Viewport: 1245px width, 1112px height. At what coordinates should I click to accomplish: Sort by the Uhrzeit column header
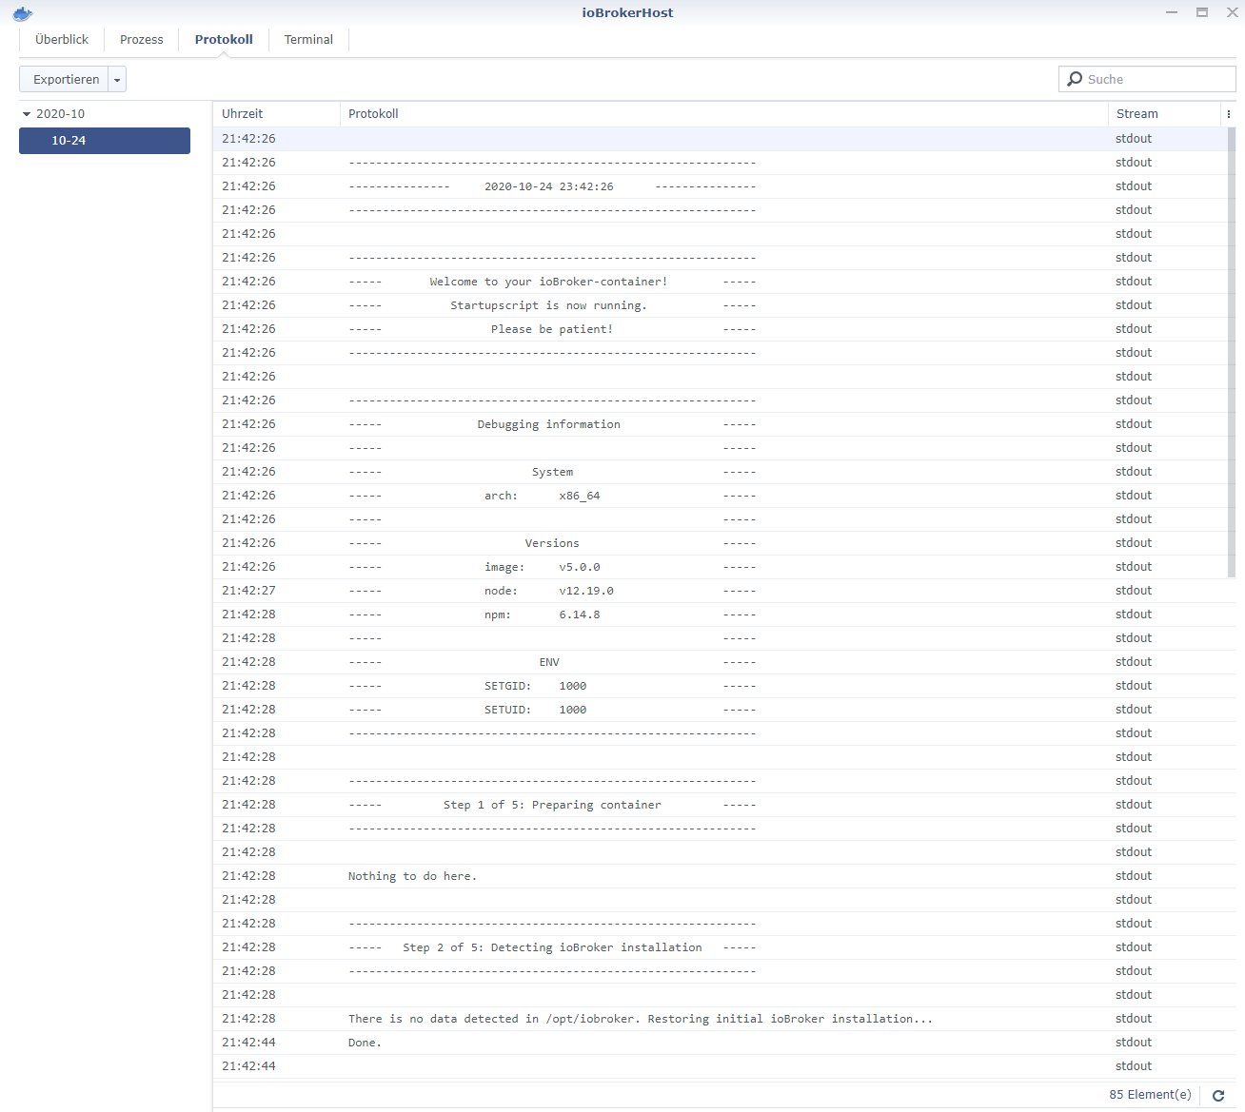click(x=276, y=114)
